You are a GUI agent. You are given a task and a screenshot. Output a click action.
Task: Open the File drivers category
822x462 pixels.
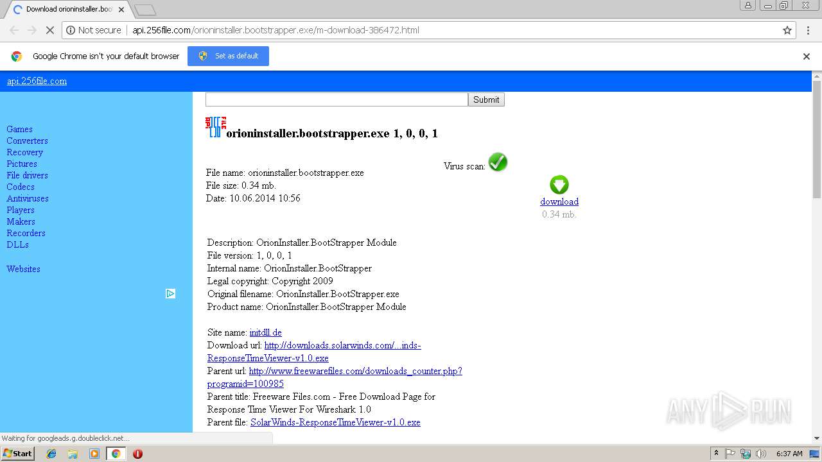click(x=27, y=175)
